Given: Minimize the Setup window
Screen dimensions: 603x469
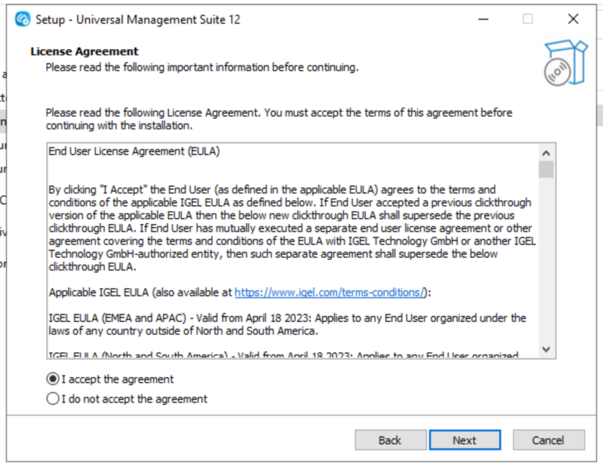Looking at the screenshot, I should (x=482, y=19).
